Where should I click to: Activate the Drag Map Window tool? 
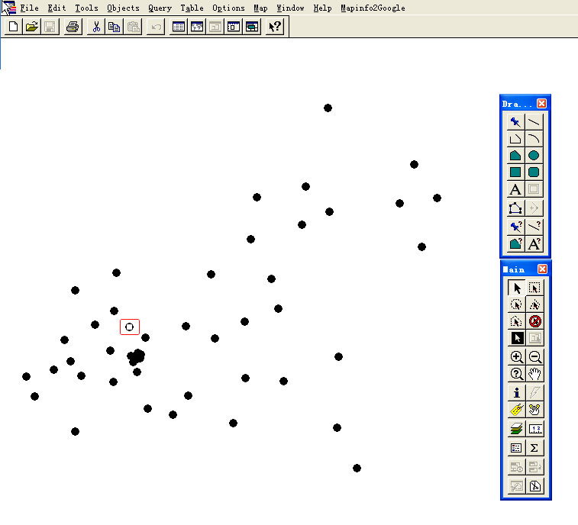[534, 410]
